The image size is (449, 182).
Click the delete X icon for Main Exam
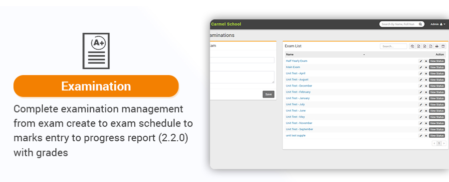point(426,67)
